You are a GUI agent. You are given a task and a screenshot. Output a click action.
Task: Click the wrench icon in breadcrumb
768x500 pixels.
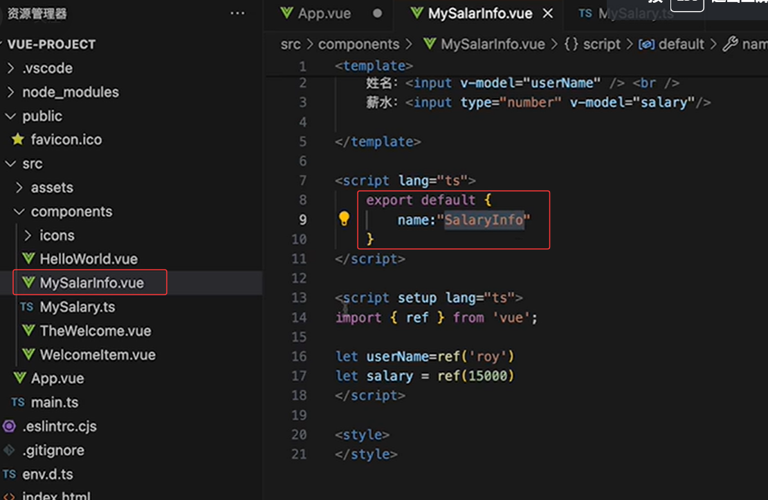pos(730,44)
